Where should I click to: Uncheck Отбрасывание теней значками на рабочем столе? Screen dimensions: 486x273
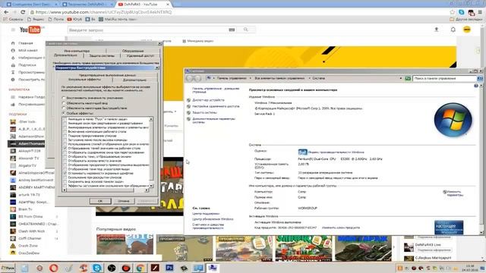pyautogui.click(x=65, y=149)
